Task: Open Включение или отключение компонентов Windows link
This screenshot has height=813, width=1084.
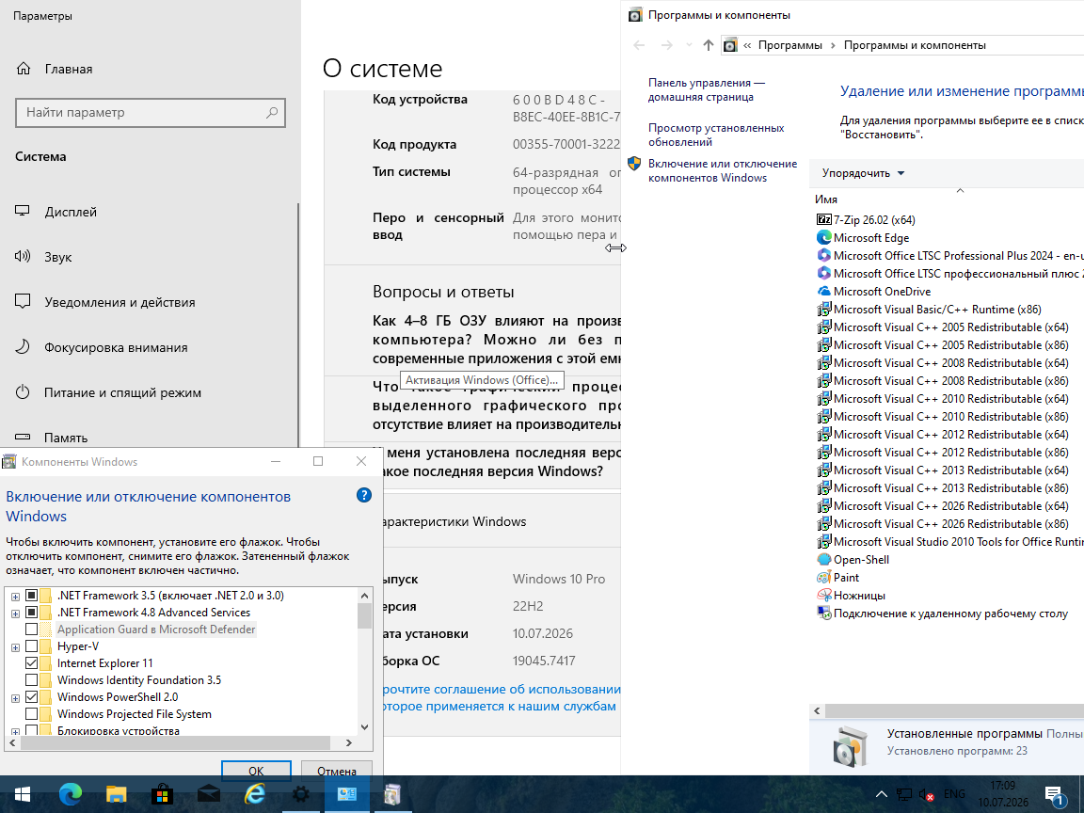Action: pos(723,170)
